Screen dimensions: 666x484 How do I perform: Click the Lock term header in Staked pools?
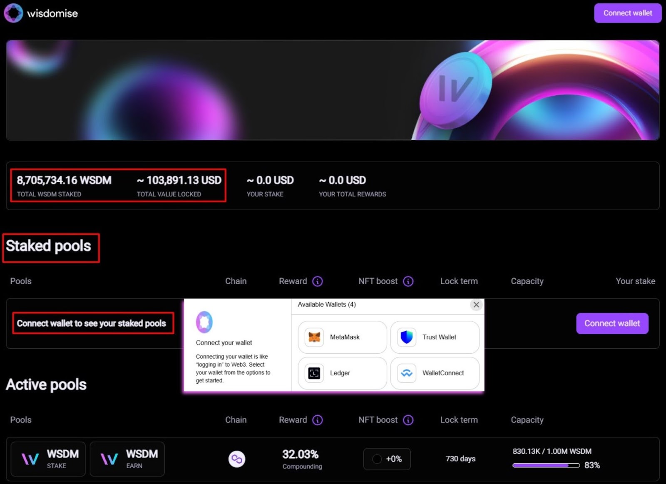tap(459, 281)
